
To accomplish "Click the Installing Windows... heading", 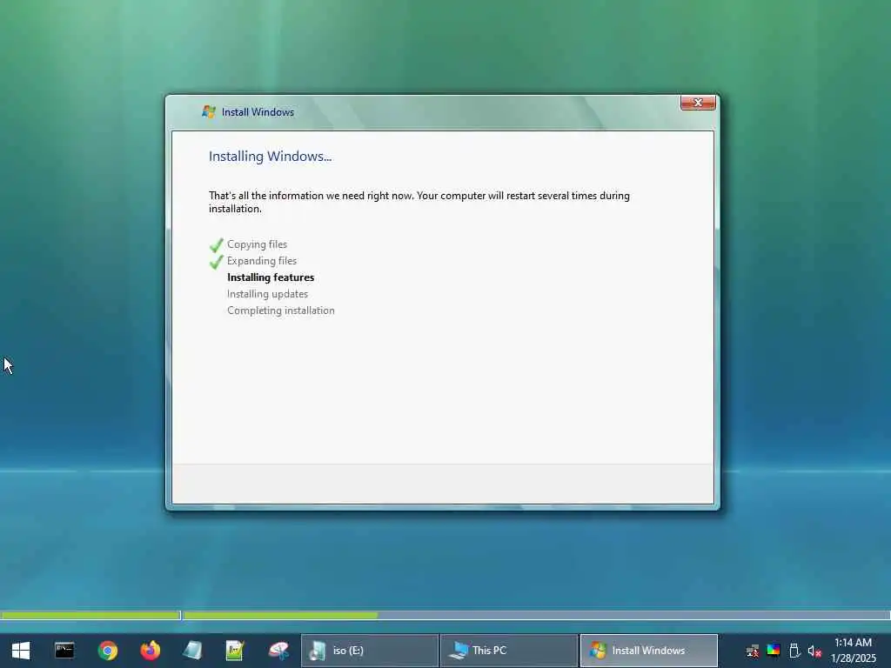I will (270, 157).
